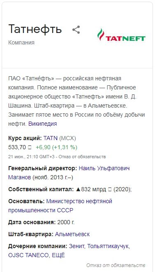This screenshot has width=155, height=272.
Task: Click the Татнефть heading title
Action: coord(35,29)
